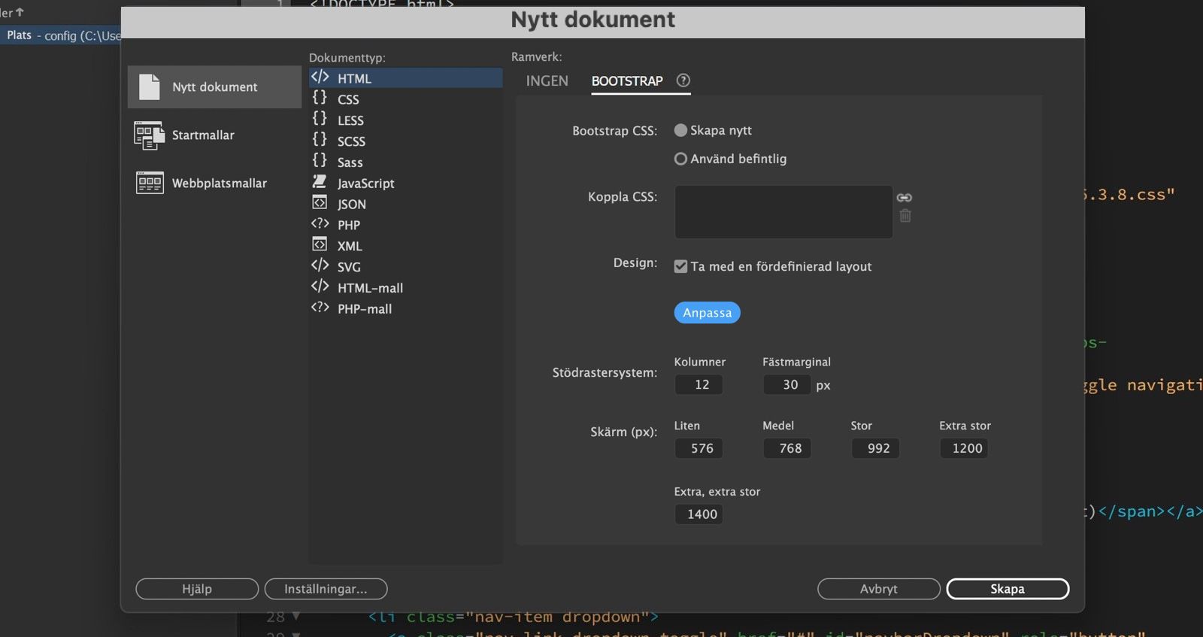Click the Fästmarginal field showing 30
The width and height of the screenshot is (1203, 637).
787,384
